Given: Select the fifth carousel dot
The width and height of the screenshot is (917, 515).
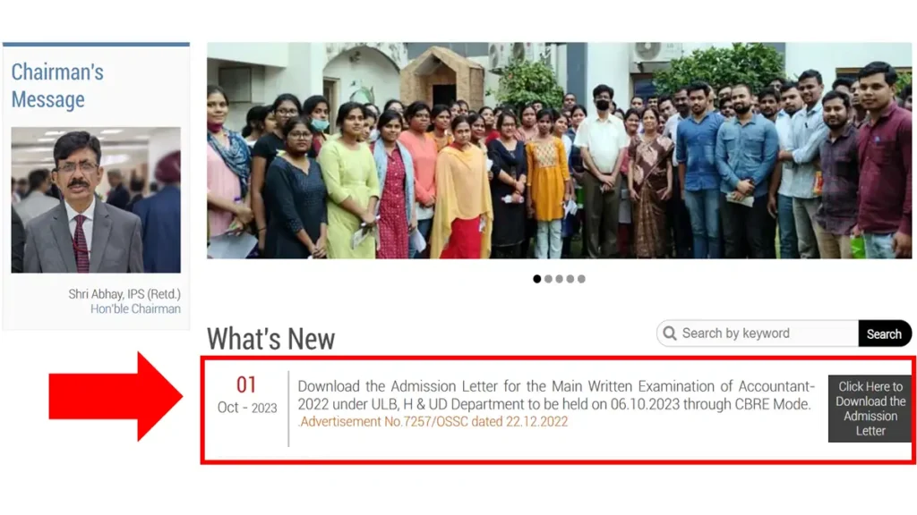Looking at the screenshot, I should click(x=581, y=279).
